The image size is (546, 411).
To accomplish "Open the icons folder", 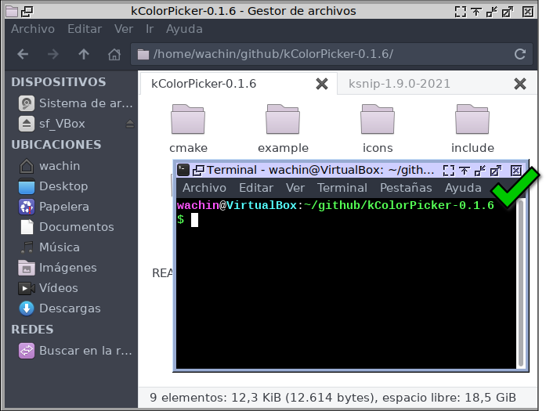I will point(378,128).
